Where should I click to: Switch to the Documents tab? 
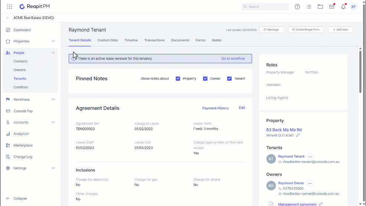[180, 40]
